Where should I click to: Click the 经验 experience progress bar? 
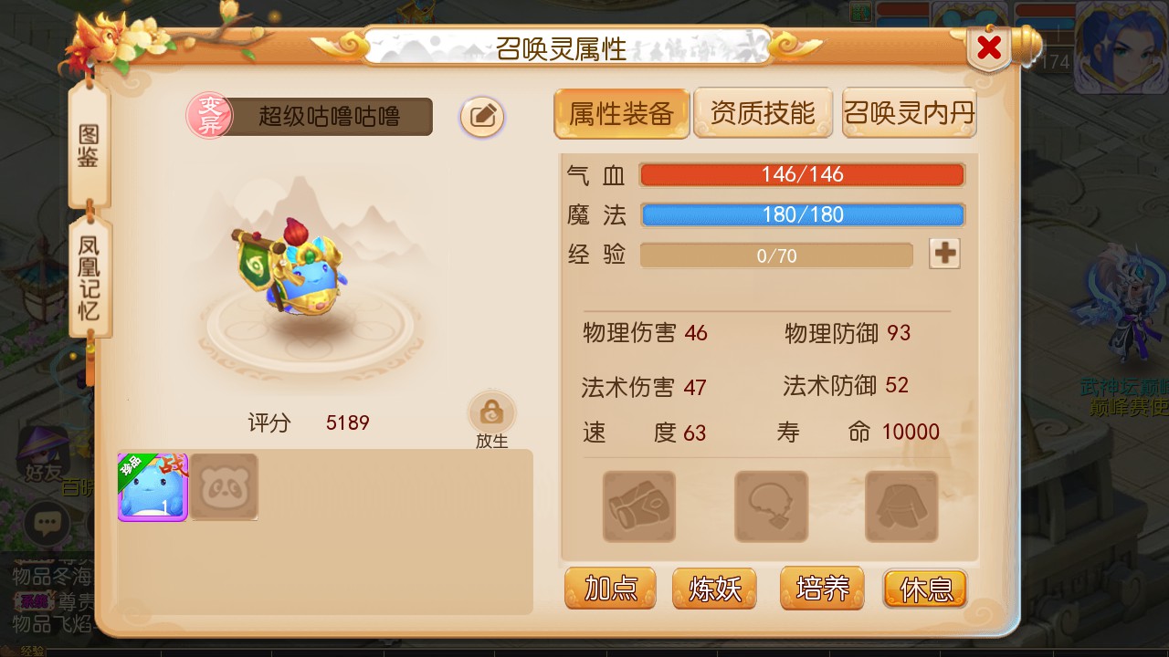point(776,255)
